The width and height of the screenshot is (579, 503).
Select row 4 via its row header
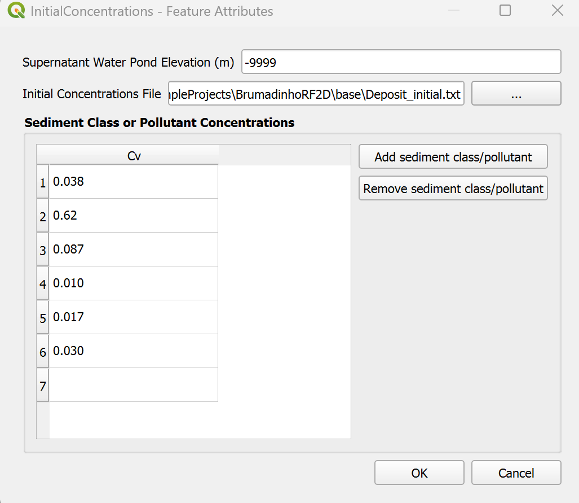pyautogui.click(x=43, y=284)
